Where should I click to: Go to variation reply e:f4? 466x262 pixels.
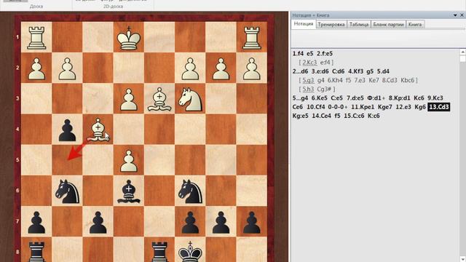tap(325, 63)
